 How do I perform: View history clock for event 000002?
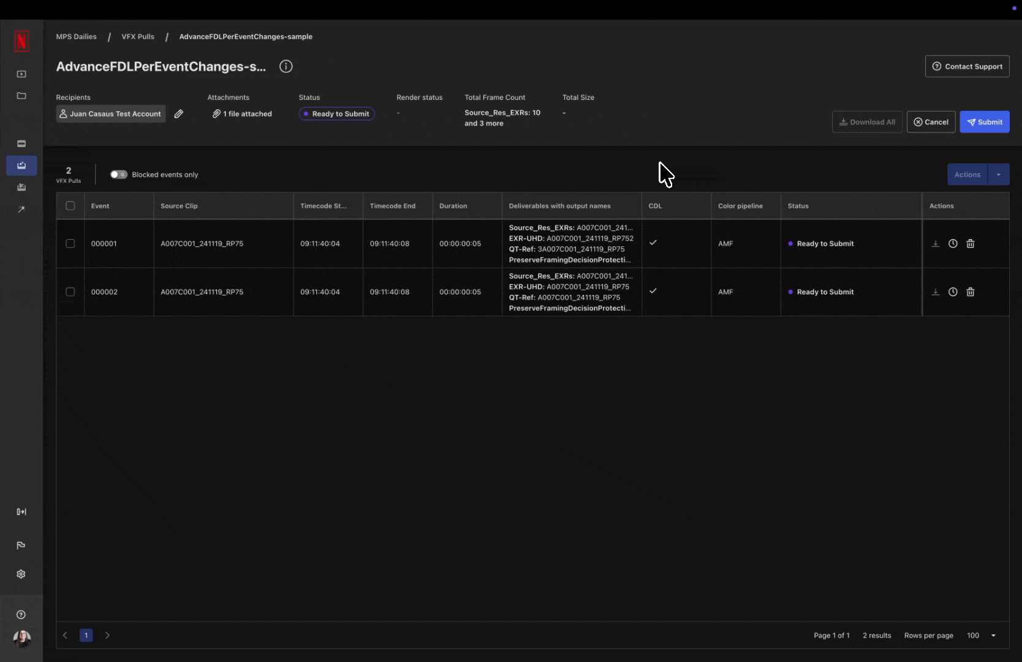pyautogui.click(x=953, y=292)
